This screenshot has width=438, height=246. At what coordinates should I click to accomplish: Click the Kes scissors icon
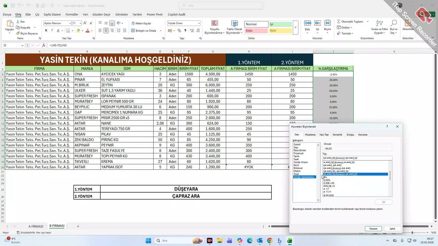(18, 22)
